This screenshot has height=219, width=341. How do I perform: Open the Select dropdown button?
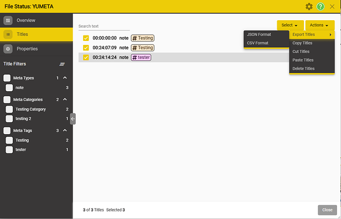tap(290, 25)
